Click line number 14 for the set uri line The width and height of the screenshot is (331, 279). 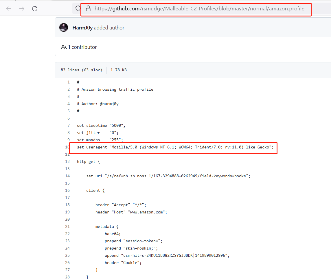(x=67, y=176)
